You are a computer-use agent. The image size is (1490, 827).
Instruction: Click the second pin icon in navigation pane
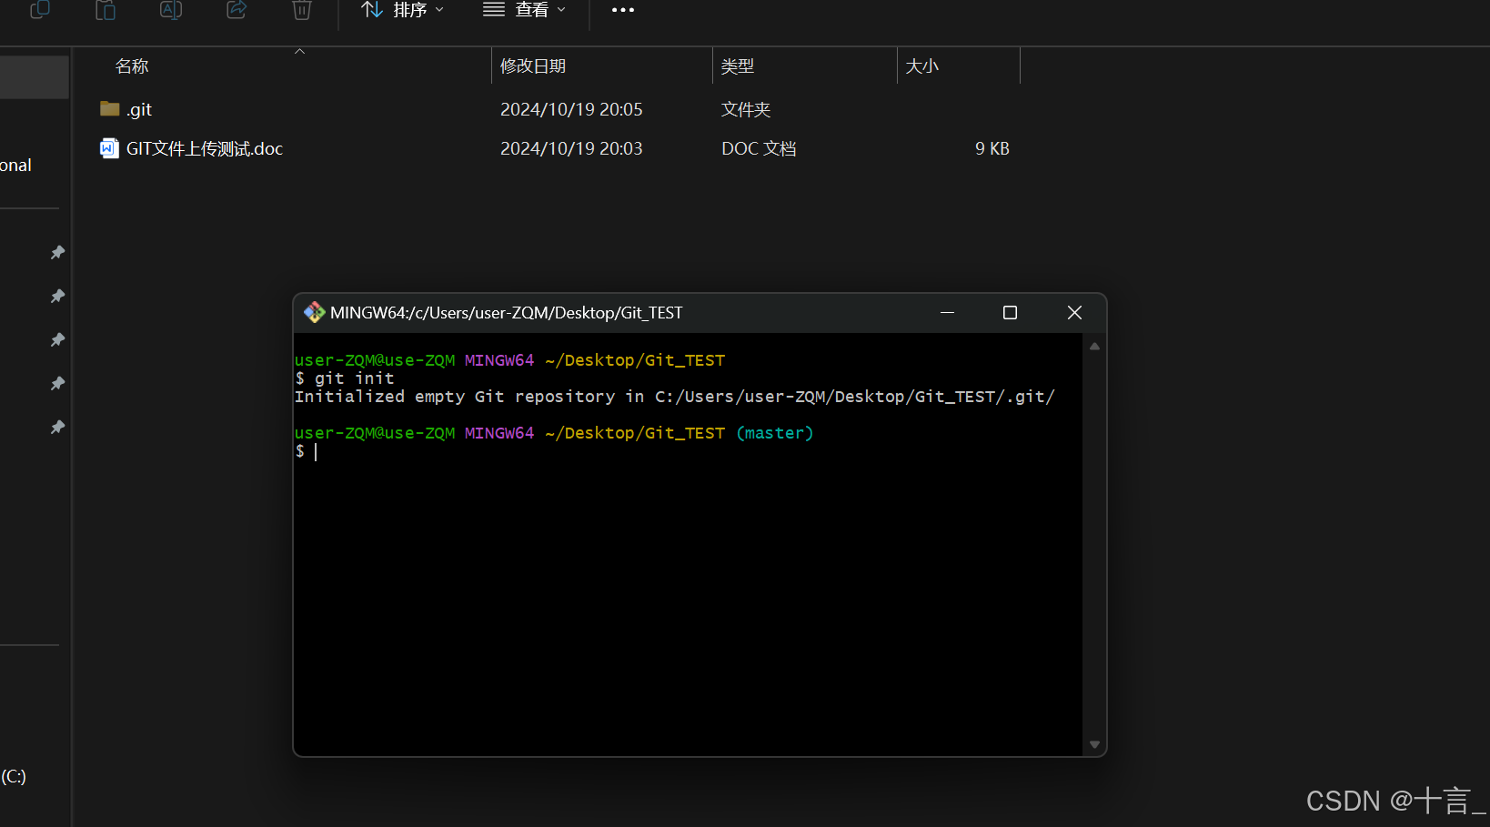57,296
